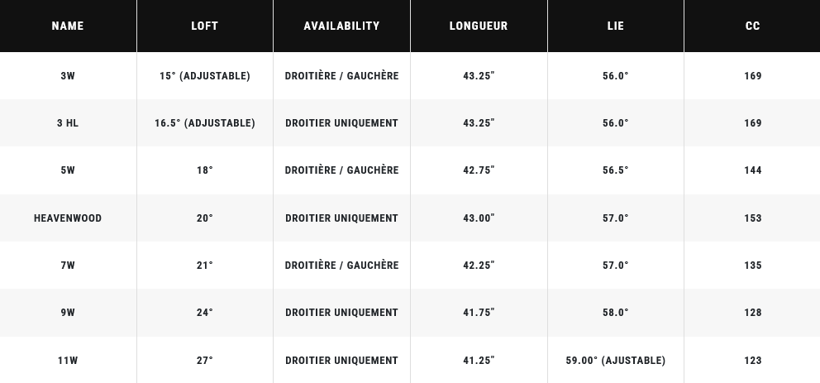The height and width of the screenshot is (383, 820).
Task: Select the 153 CC value
Action: [752, 218]
